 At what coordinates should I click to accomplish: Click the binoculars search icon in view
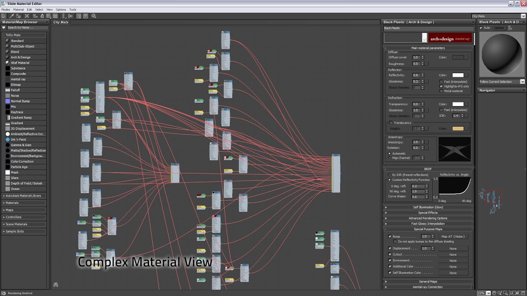pyautogui.click(x=56, y=284)
